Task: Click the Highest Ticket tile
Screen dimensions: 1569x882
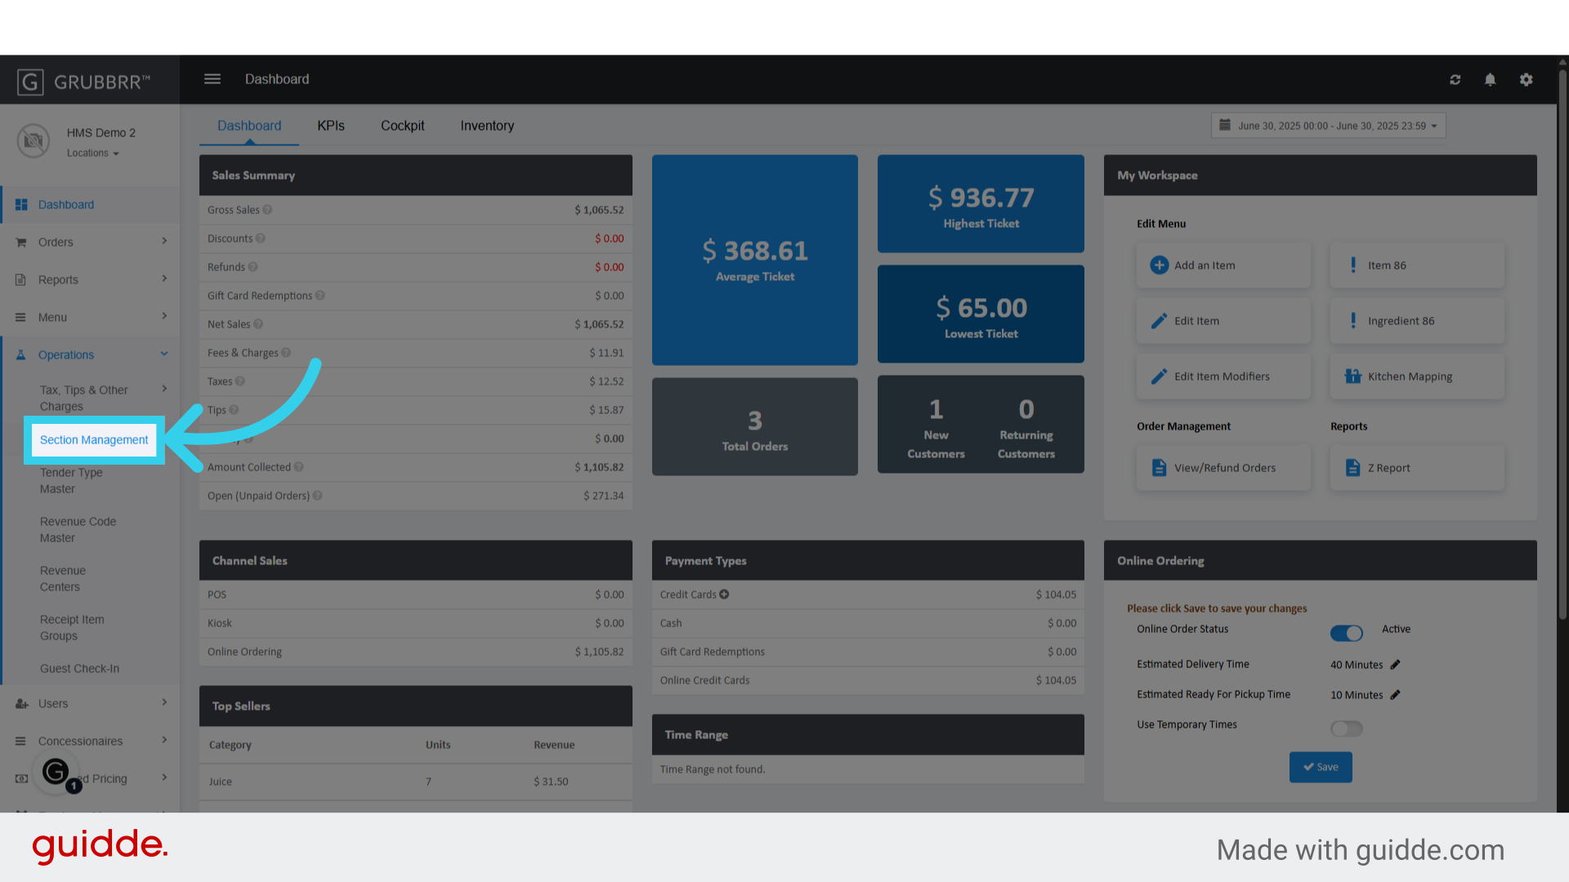Action: (x=981, y=204)
